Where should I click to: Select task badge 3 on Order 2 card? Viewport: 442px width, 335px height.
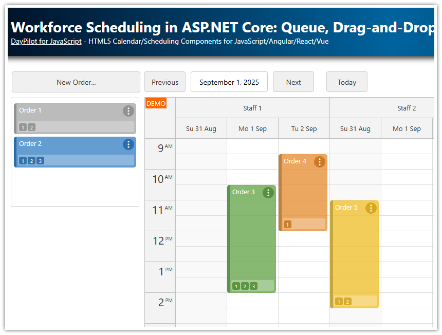(x=40, y=160)
